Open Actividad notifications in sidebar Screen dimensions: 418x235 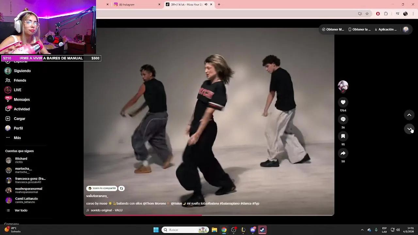pos(18,109)
